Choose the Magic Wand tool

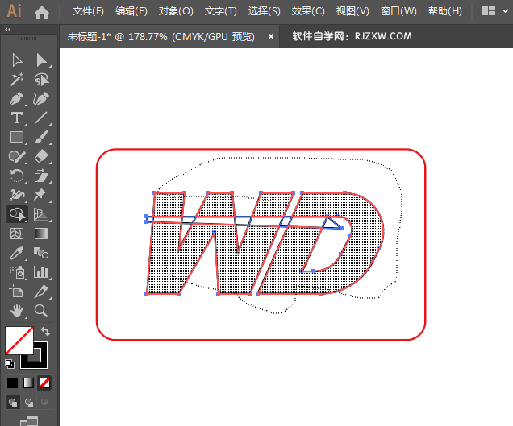tap(17, 80)
